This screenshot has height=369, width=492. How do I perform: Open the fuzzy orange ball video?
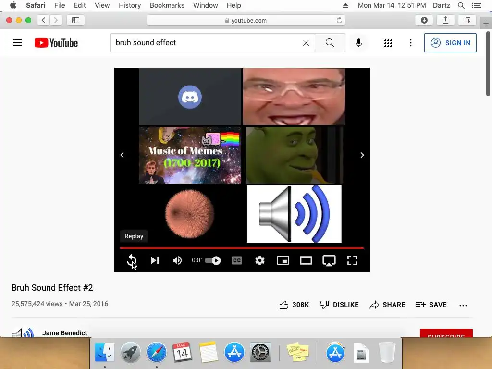(189, 214)
